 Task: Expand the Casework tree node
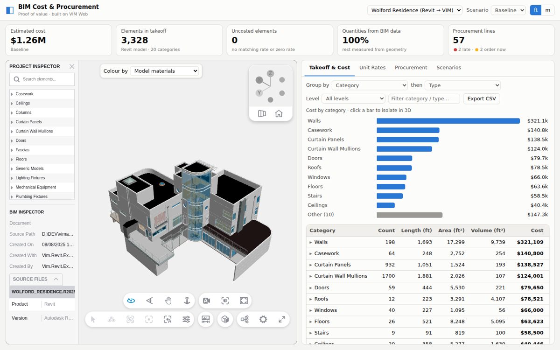coord(12,94)
